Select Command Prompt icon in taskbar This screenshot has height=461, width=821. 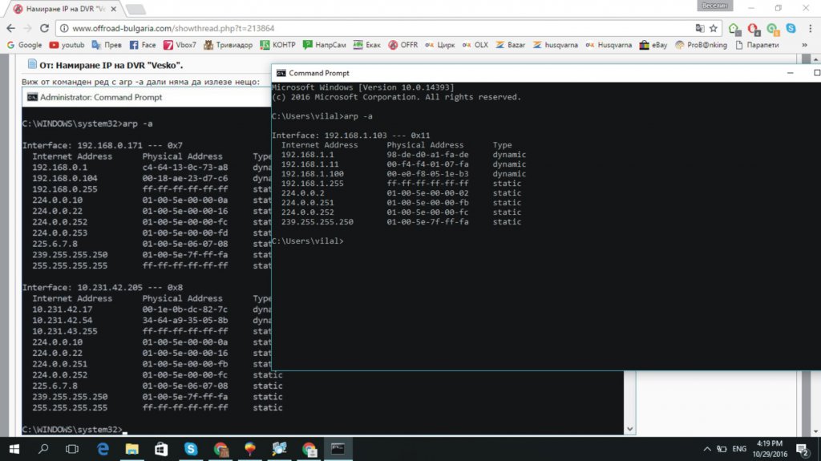(338, 449)
